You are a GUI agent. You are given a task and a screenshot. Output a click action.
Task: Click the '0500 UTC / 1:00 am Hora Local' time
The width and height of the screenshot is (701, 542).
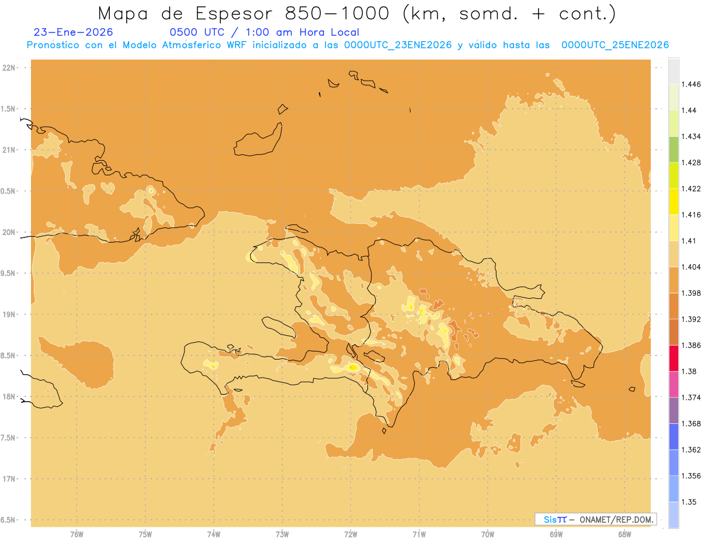265,33
